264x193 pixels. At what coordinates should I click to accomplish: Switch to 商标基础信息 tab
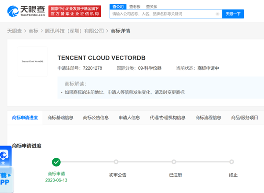pyautogui.click(x=60, y=118)
